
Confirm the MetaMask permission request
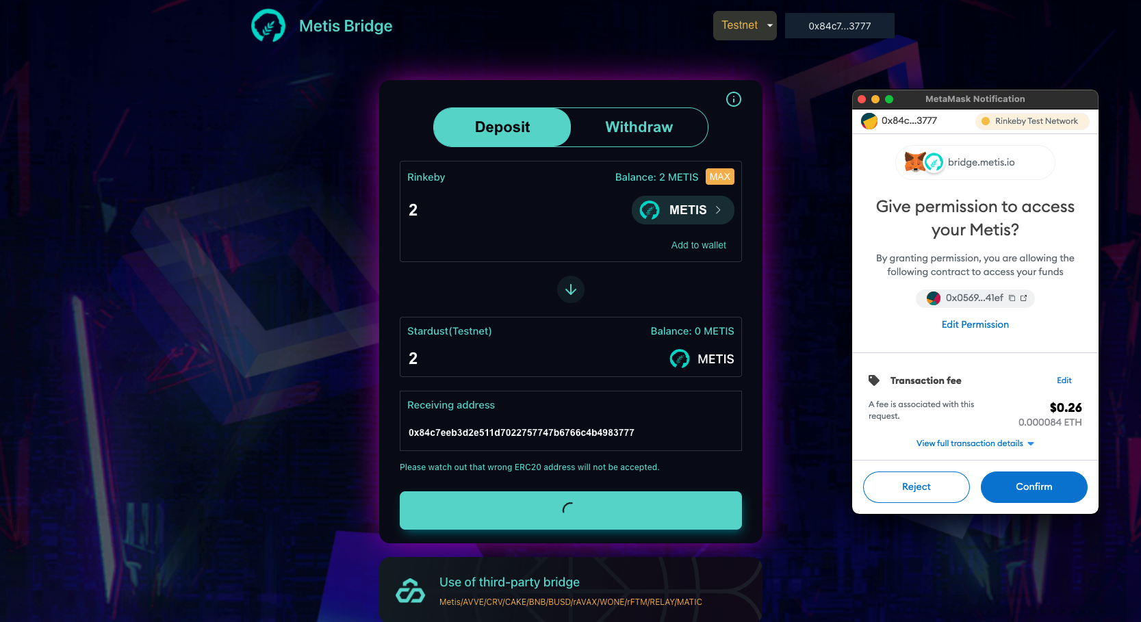[1034, 487]
